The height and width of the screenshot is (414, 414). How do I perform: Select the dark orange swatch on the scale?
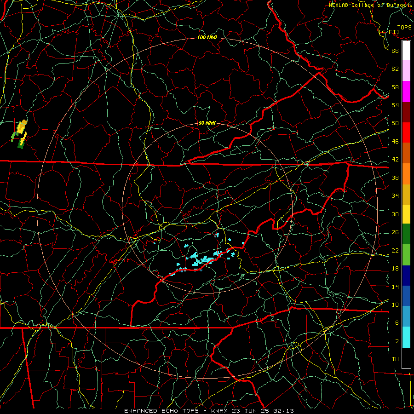[x=406, y=153]
